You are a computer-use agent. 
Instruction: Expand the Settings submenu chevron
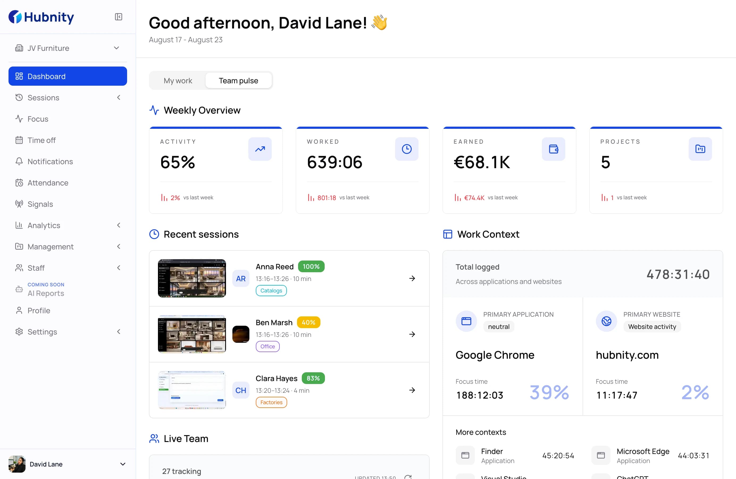coord(119,332)
